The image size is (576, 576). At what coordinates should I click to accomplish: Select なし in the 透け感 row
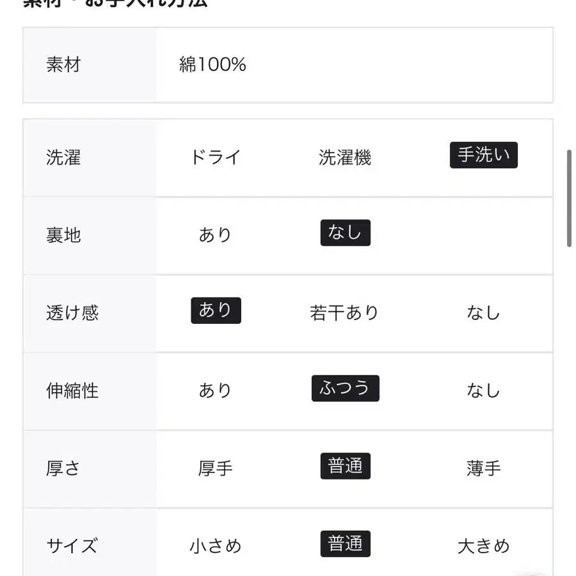click(x=483, y=313)
